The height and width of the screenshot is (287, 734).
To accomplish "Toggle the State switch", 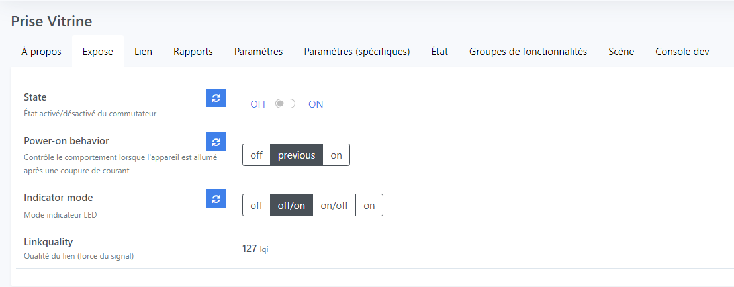I will [x=285, y=104].
